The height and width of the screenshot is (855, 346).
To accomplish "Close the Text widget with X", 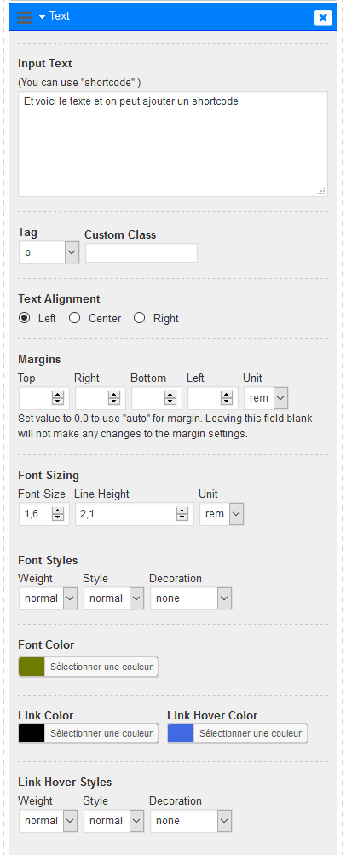I will (x=323, y=17).
